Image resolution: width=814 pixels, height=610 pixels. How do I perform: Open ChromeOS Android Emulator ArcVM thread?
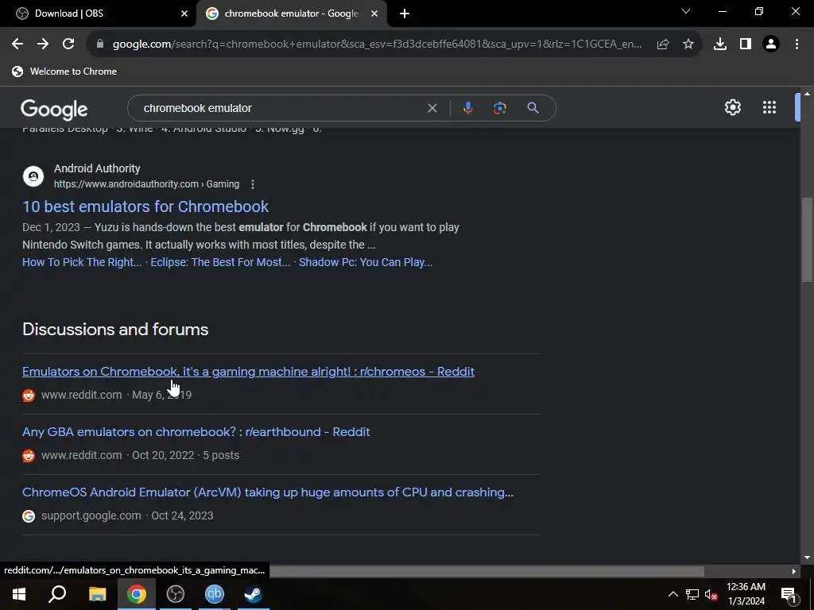(x=268, y=492)
